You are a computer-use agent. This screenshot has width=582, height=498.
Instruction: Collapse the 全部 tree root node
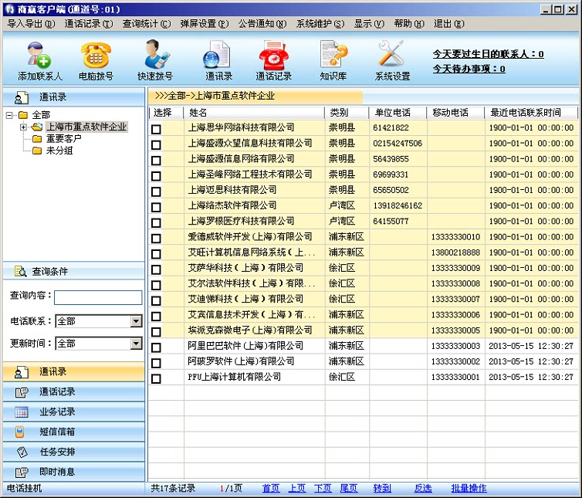(10, 115)
